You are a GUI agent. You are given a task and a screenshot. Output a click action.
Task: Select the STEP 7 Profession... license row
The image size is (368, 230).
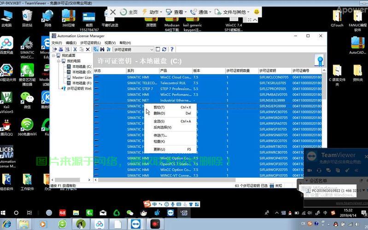click(x=207, y=89)
